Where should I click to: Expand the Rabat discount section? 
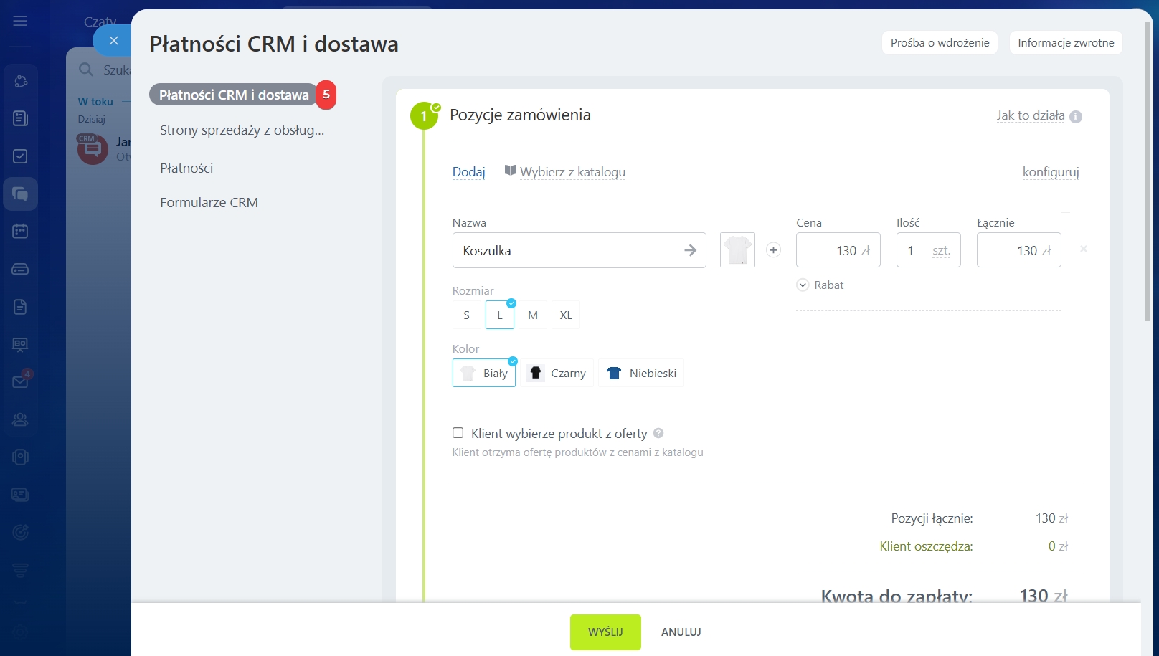tap(820, 285)
